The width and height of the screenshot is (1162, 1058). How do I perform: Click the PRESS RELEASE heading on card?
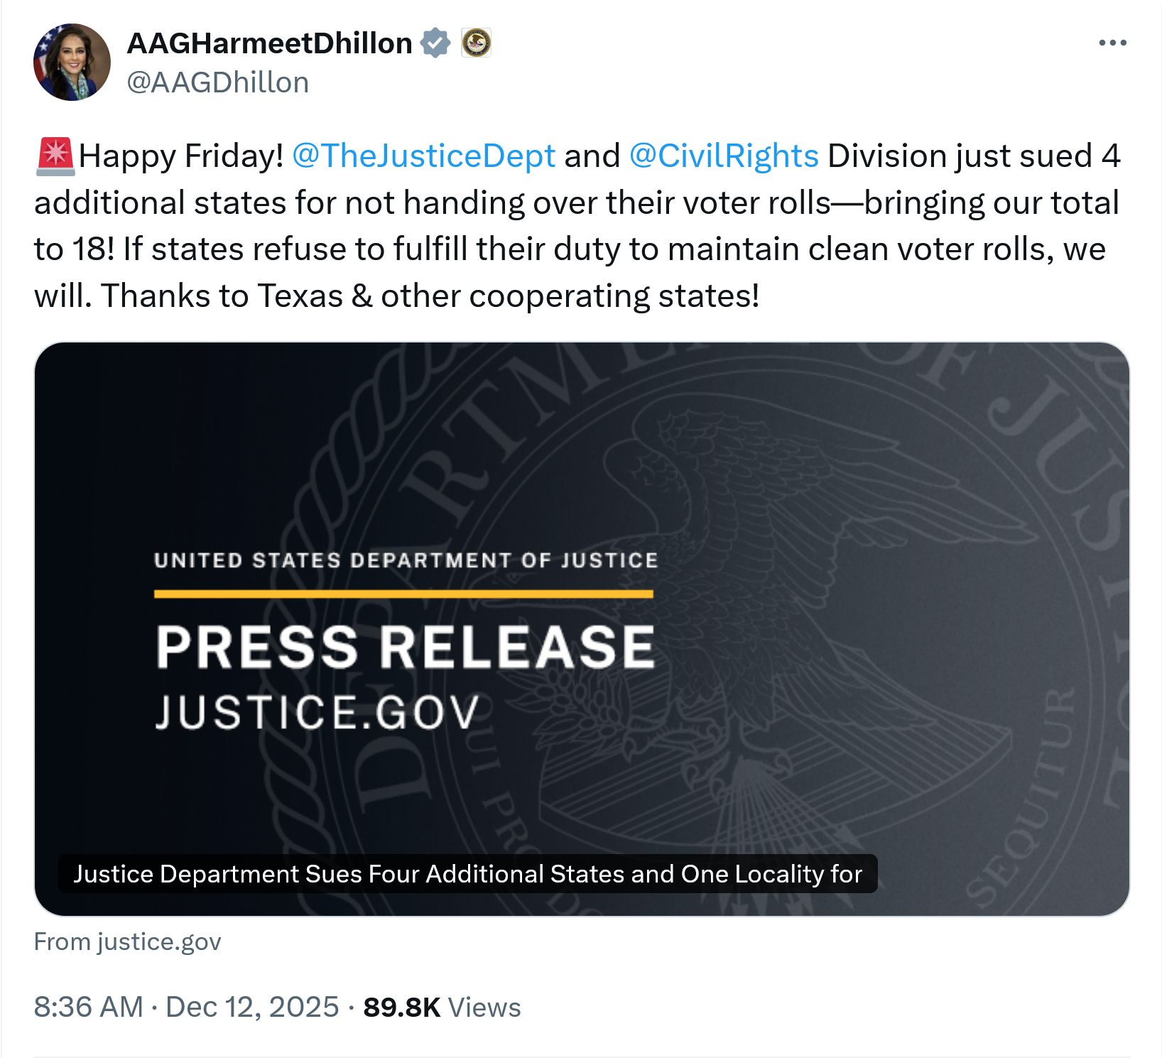(405, 647)
